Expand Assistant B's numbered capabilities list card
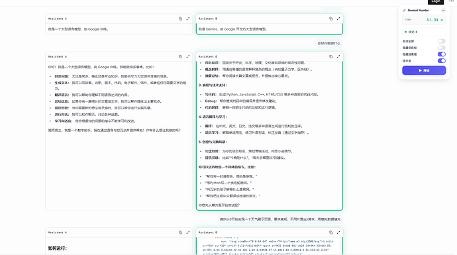 (338, 56)
